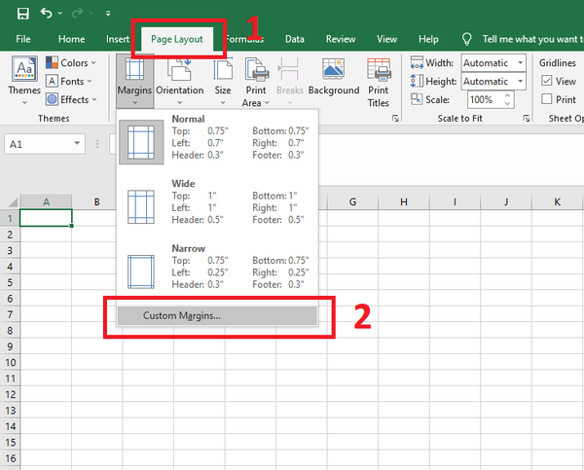Open the Print Area menu
Image resolution: width=584 pixels, height=470 pixels.
tap(256, 82)
